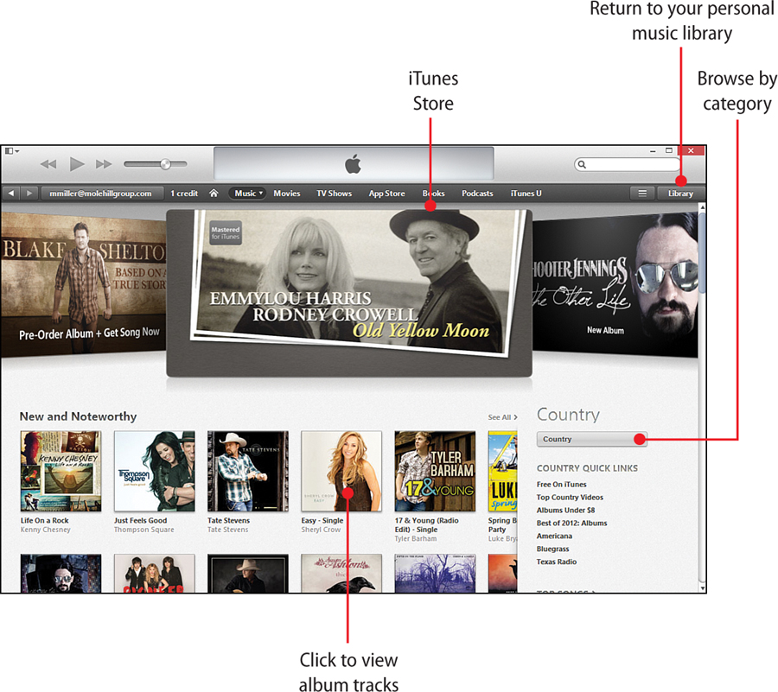Open the iTunes U section
Image resolution: width=778 pixels, height=692 pixels.
526,194
